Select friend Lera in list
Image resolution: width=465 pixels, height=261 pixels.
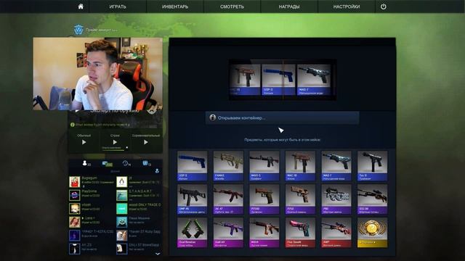92,222
